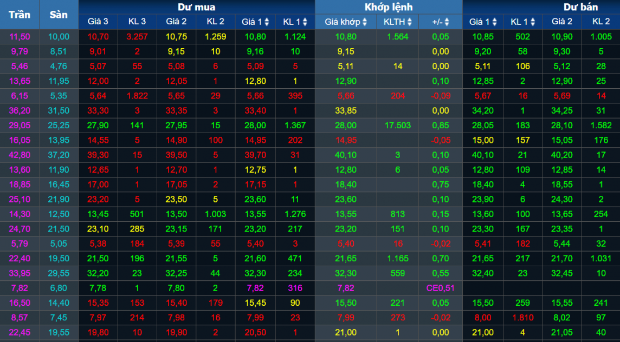Click KL 3 header under Dư mua
620x342 pixels.
137,22
